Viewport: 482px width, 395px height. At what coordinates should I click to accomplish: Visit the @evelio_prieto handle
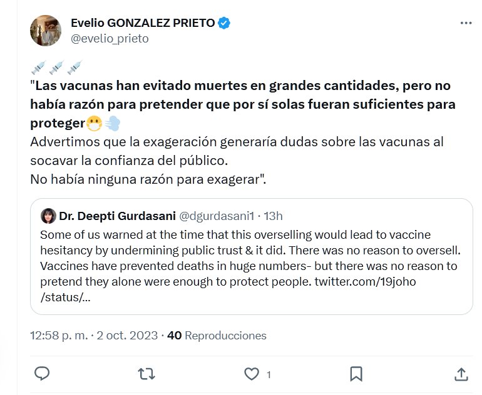click(x=110, y=39)
